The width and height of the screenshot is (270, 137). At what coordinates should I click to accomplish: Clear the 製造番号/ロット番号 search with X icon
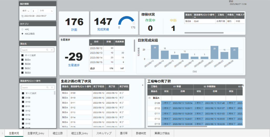52,87
